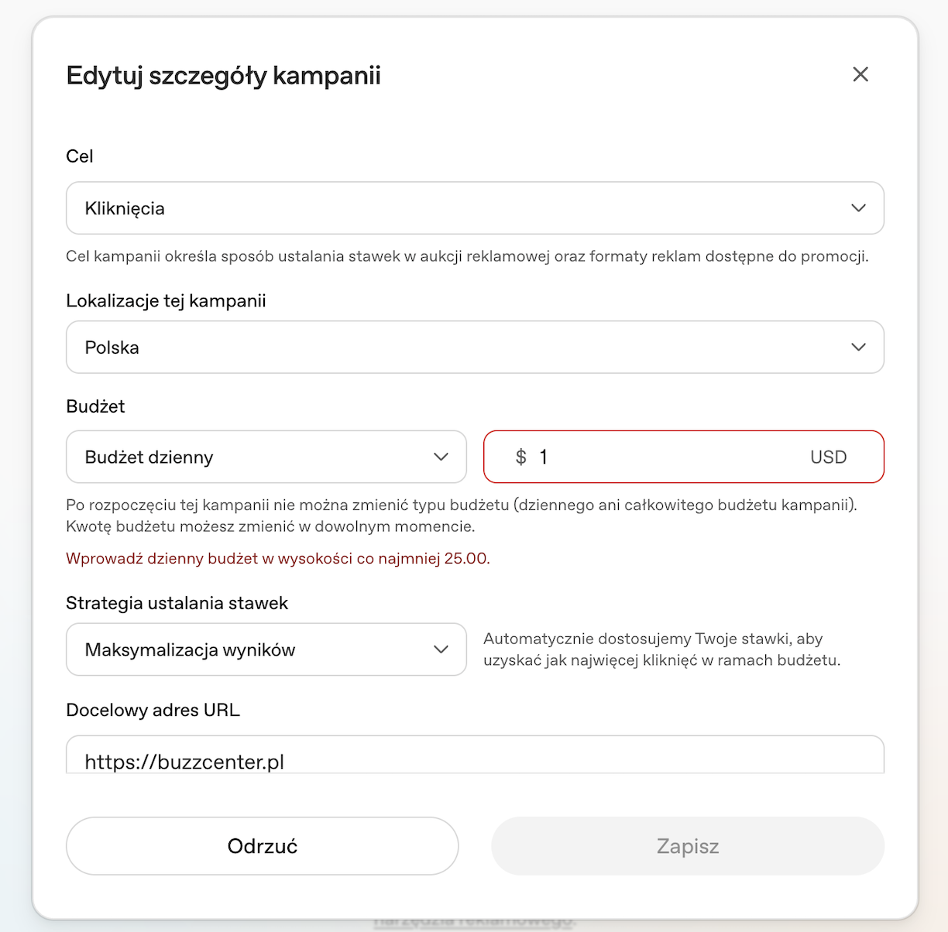Click the USD currency label
This screenshot has width=948, height=932.
[828, 457]
